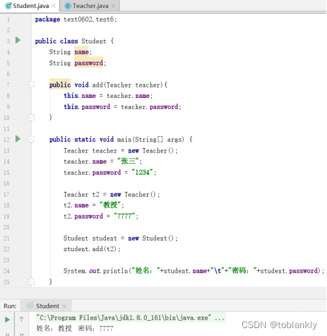Viewport: 327px width, 336px height.
Task: Collapse the main method fold marker on line 12
Action: tap(32, 139)
